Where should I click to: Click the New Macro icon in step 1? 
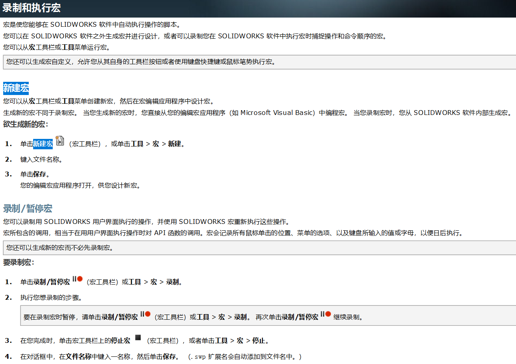click(60, 140)
